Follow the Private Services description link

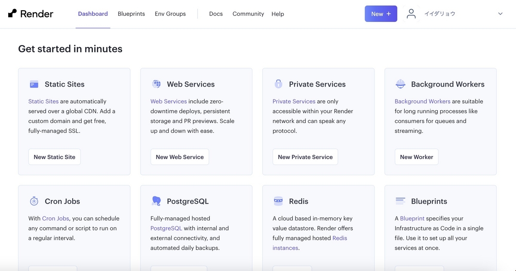click(294, 101)
